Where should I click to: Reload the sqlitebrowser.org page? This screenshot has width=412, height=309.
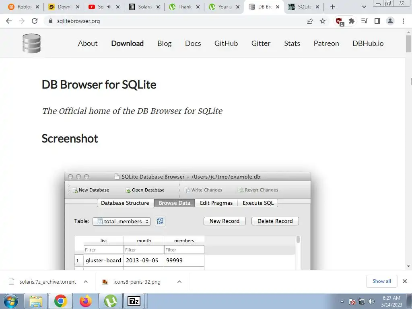pyautogui.click(x=35, y=21)
